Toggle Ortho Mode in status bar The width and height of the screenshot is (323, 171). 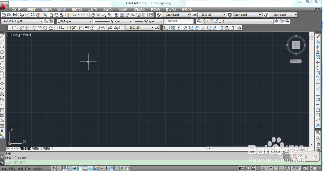pos(69,168)
